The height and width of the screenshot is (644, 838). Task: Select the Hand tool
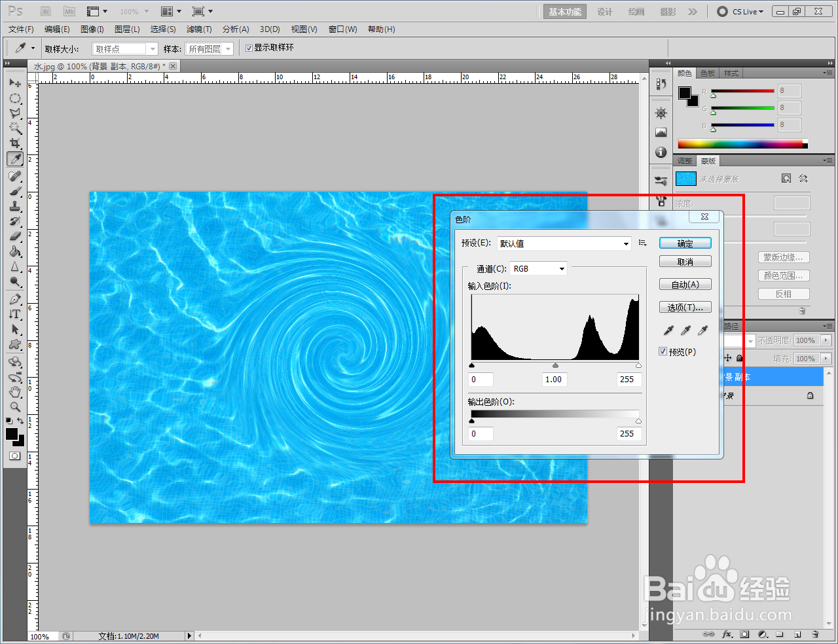tap(15, 392)
